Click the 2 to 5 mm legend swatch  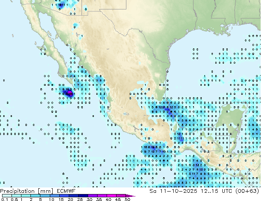pyautogui.click(x=35, y=196)
